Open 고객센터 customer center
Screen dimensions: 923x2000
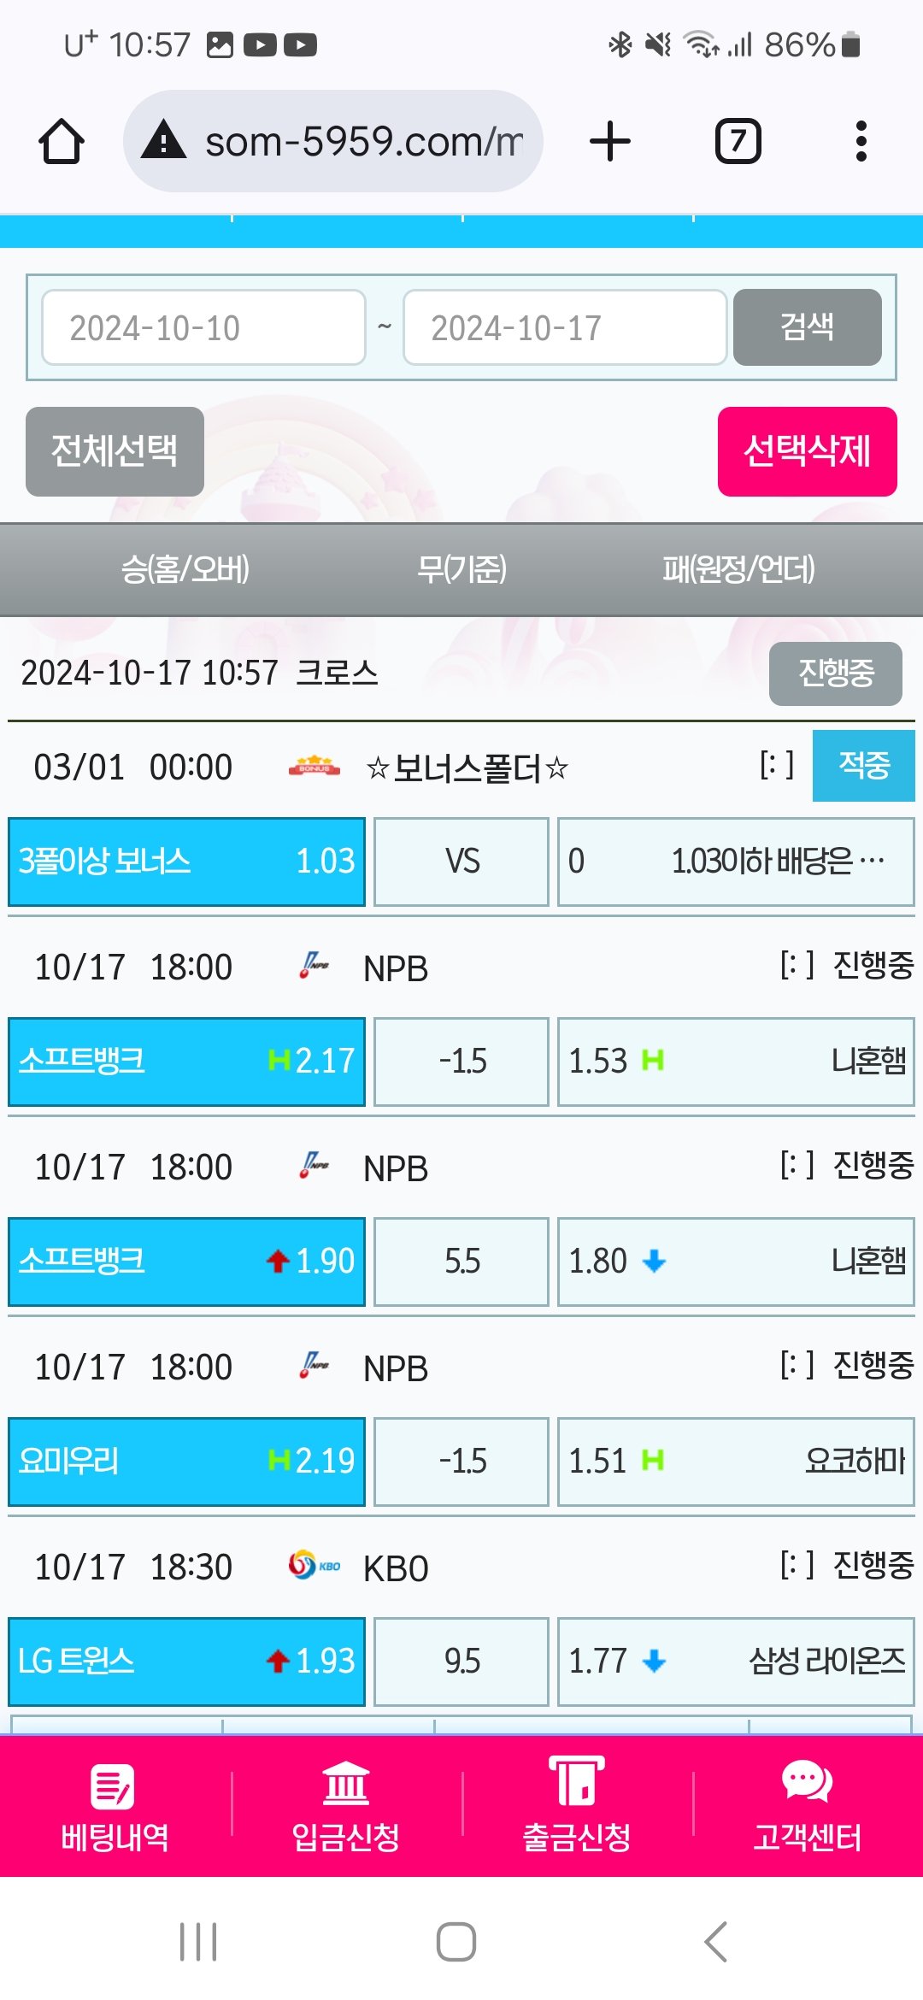coord(807,1809)
